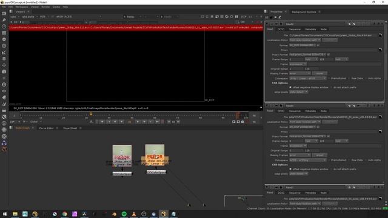This screenshot has width=388, height=218.
Task: Play the viewer backward
Action: click(x=121, y=122)
